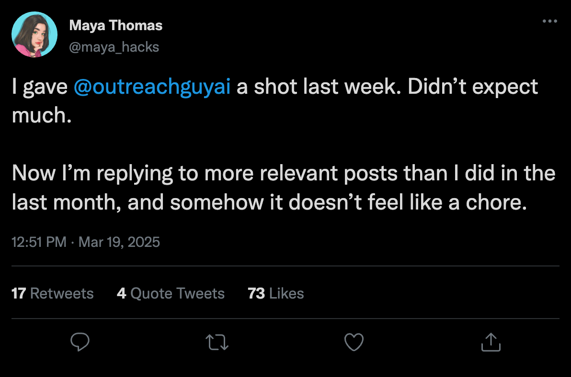Viewport: 571px width, 377px height.
Task: Share the tweet using the upload arrow icon
Action: coord(491,342)
